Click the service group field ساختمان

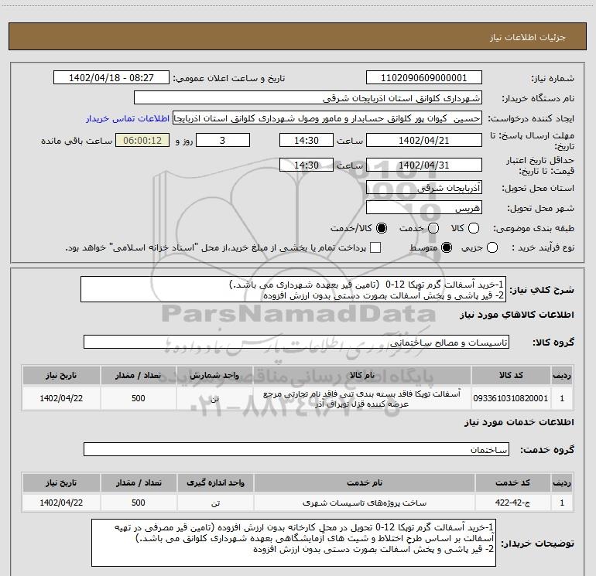tap(296, 449)
